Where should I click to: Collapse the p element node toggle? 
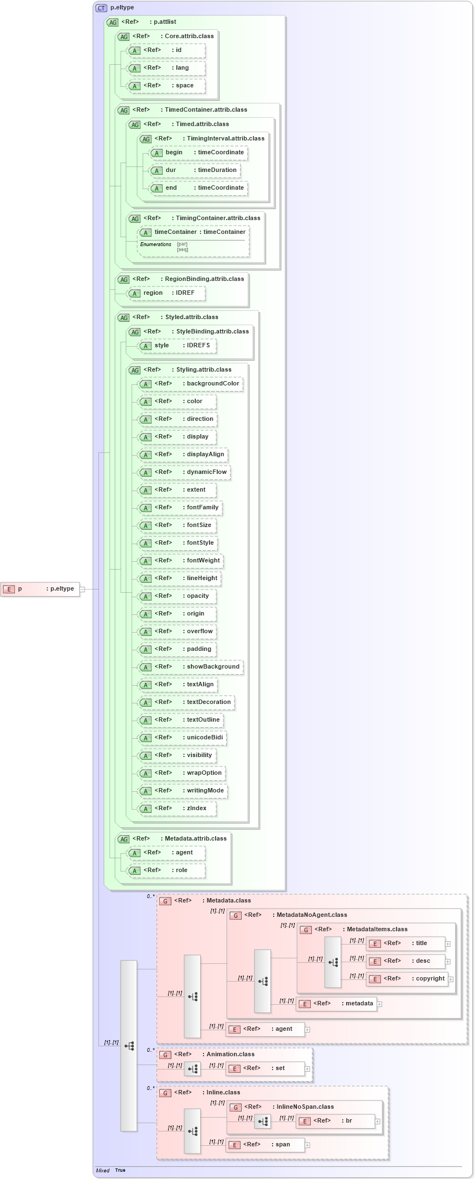[82, 589]
